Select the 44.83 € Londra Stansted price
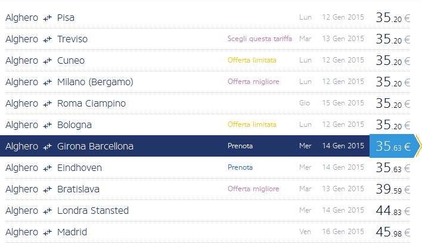This screenshot has width=422, height=243. (x=393, y=211)
